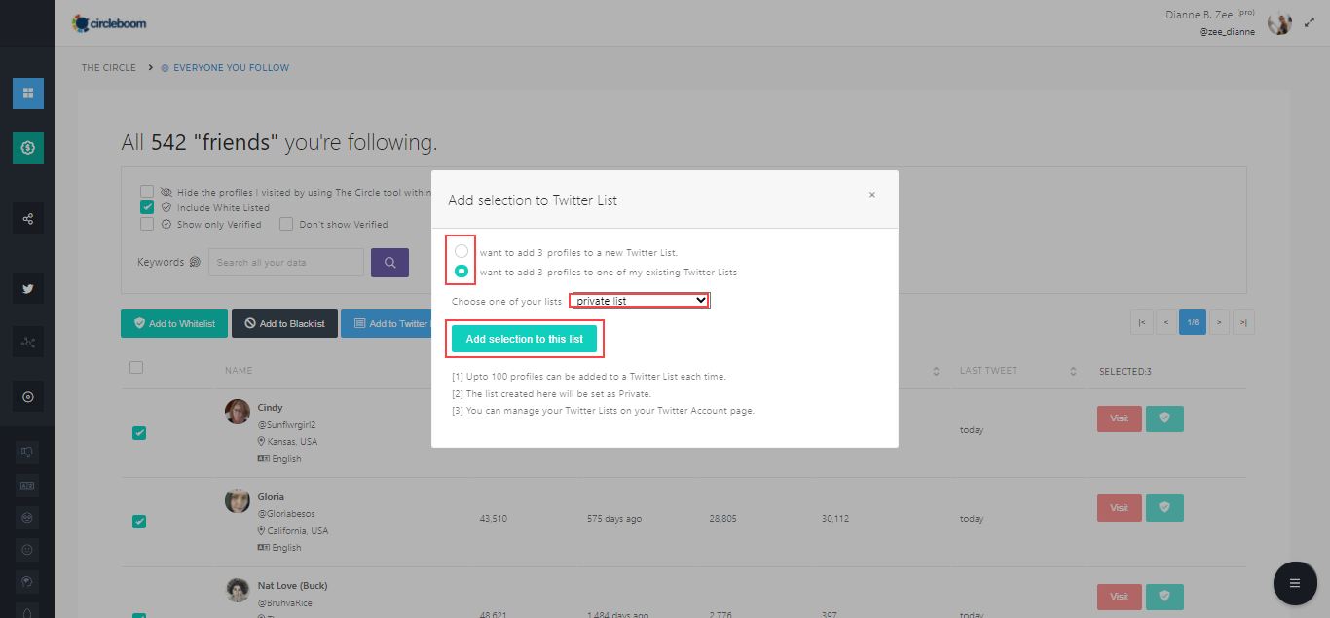Screen dimensions: 1330x618
Task: Select add profiles to a new Twitter List
Action: point(462,252)
